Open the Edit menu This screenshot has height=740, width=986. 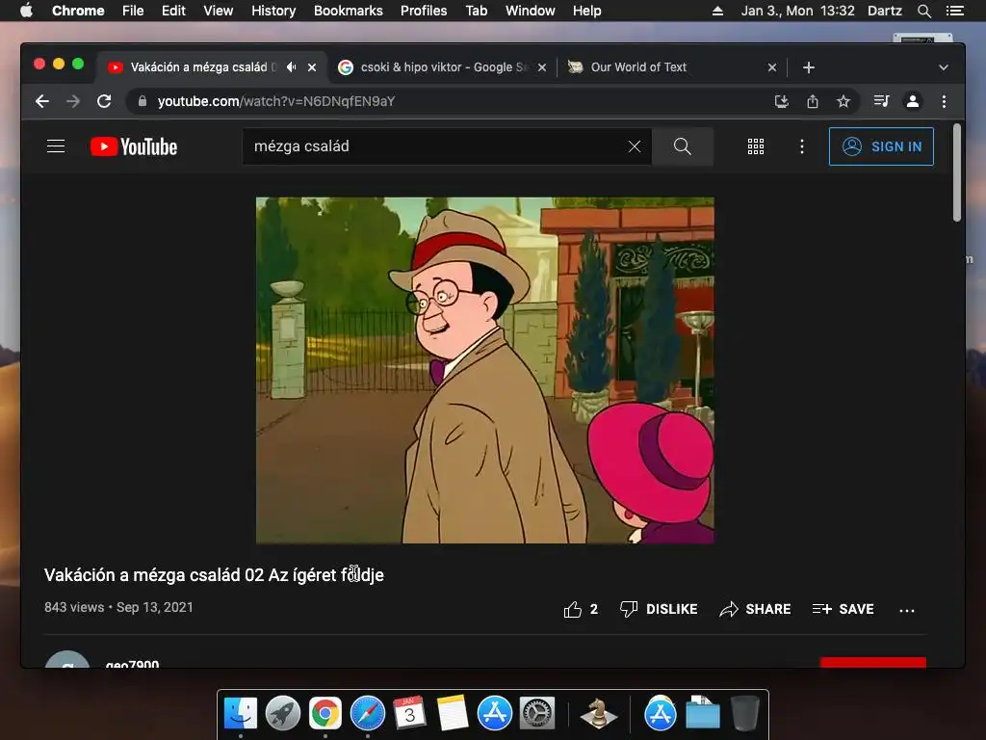pyautogui.click(x=173, y=11)
